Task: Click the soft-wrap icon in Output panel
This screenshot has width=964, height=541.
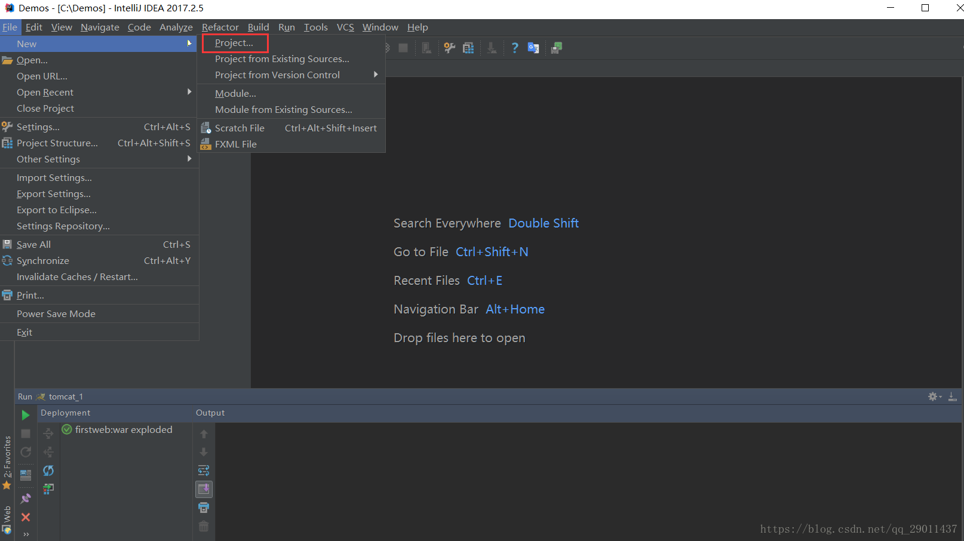Action: point(204,471)
